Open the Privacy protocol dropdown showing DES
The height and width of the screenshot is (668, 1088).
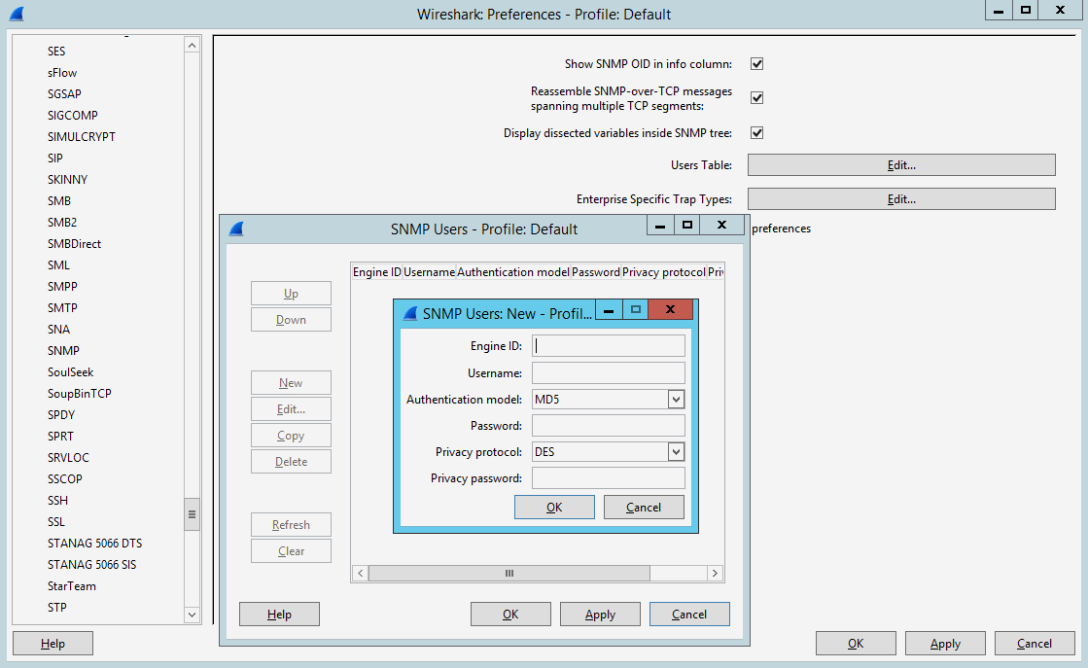click(677, 451)
